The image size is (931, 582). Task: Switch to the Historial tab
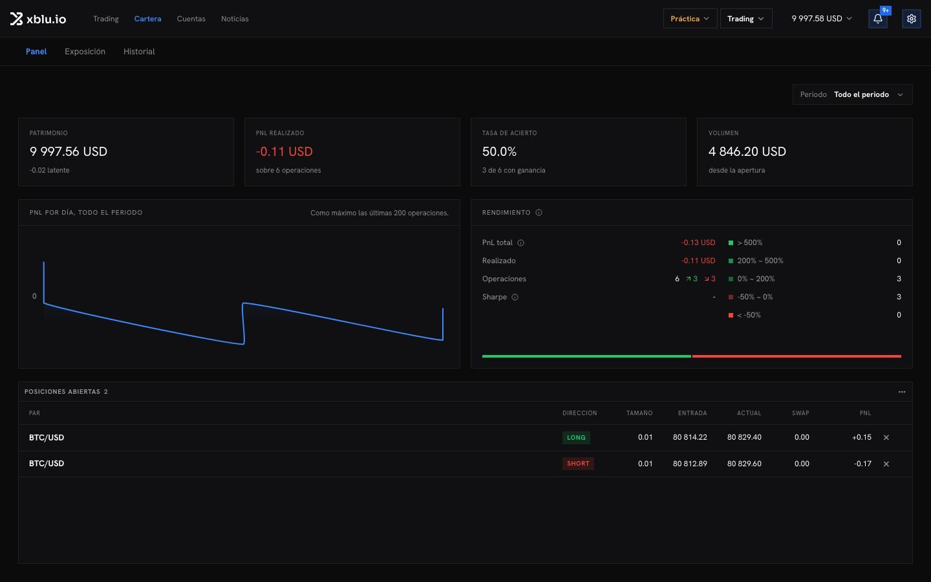point(139,52)
